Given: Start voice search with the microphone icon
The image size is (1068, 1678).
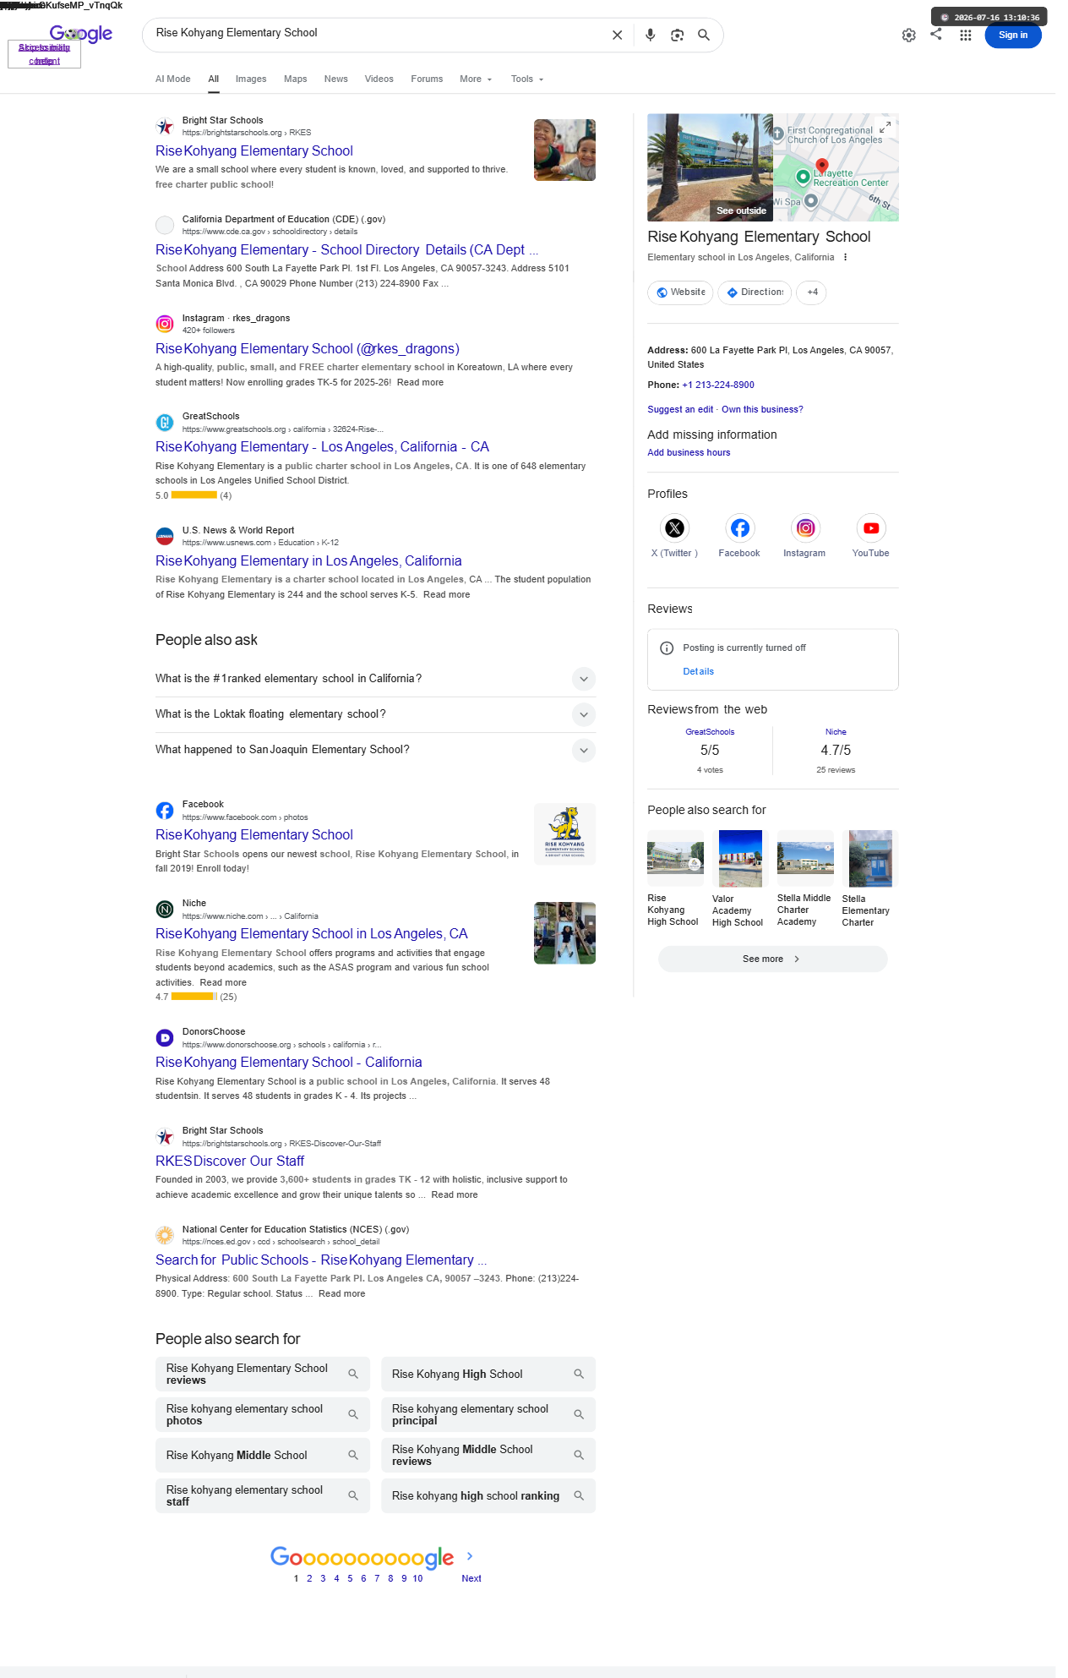Looking at the screenshot, I should pyautogui.click(x=650, y=36).
